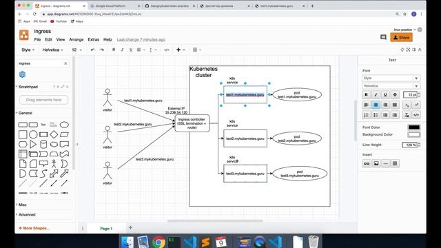The image size is (441, 248).
Task: Set right text alignment in Text panel
Action: click(385, 105)
